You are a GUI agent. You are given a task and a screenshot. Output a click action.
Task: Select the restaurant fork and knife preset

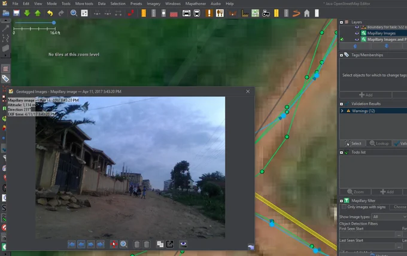click(x=220, y=13)
